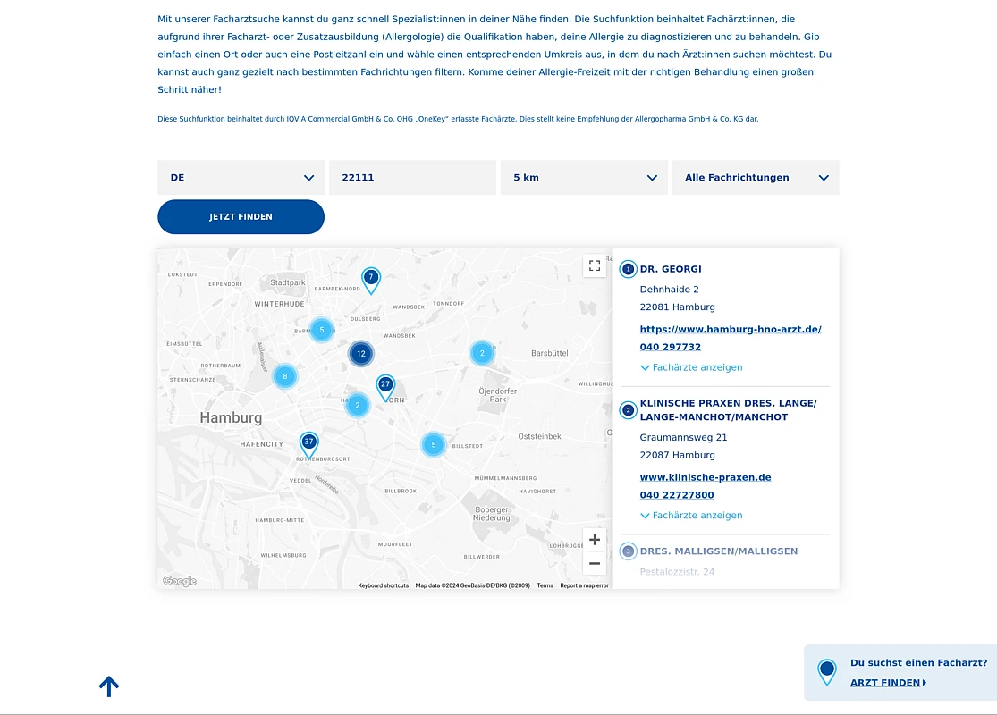This screenshot has height=715, width=997.
Task: Expand Fachärzte anzeigen for Dr. Georgi
Action: pyautogui.click(x=691, y=367)
